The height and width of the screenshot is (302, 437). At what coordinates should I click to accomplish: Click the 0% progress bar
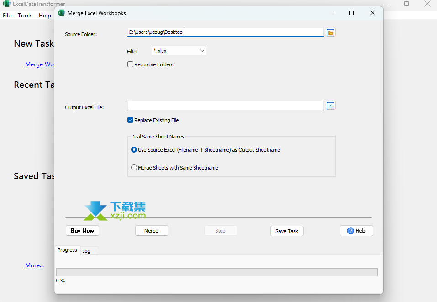point(216,272)
